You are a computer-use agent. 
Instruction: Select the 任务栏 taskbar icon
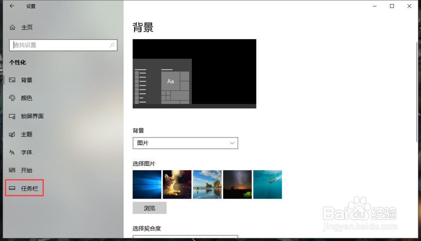(12, 188)
